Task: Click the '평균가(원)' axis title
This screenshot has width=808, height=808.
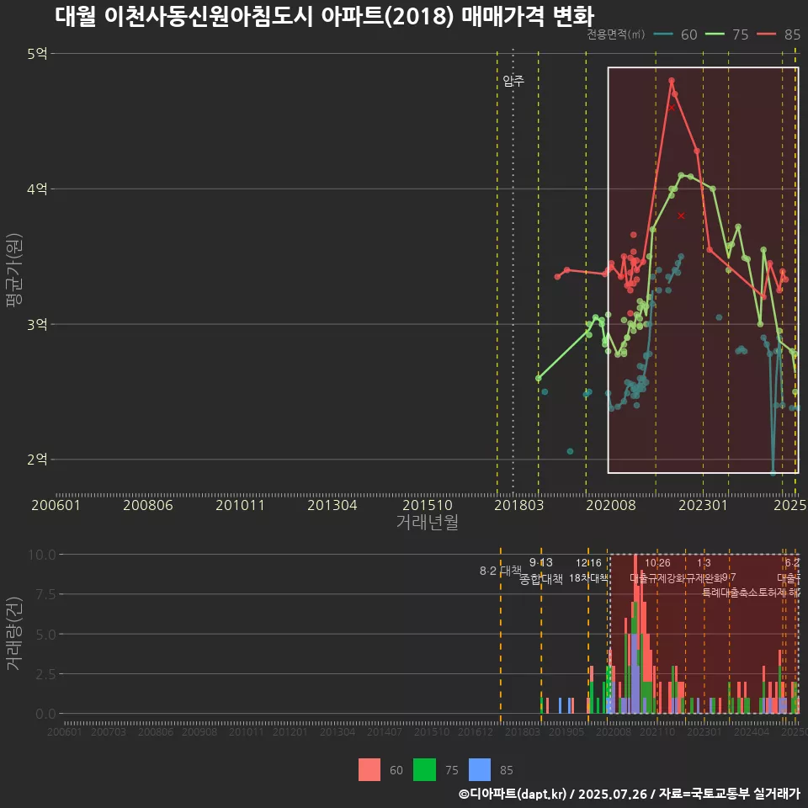Action: pyautogui.click(x=14, y=270)
